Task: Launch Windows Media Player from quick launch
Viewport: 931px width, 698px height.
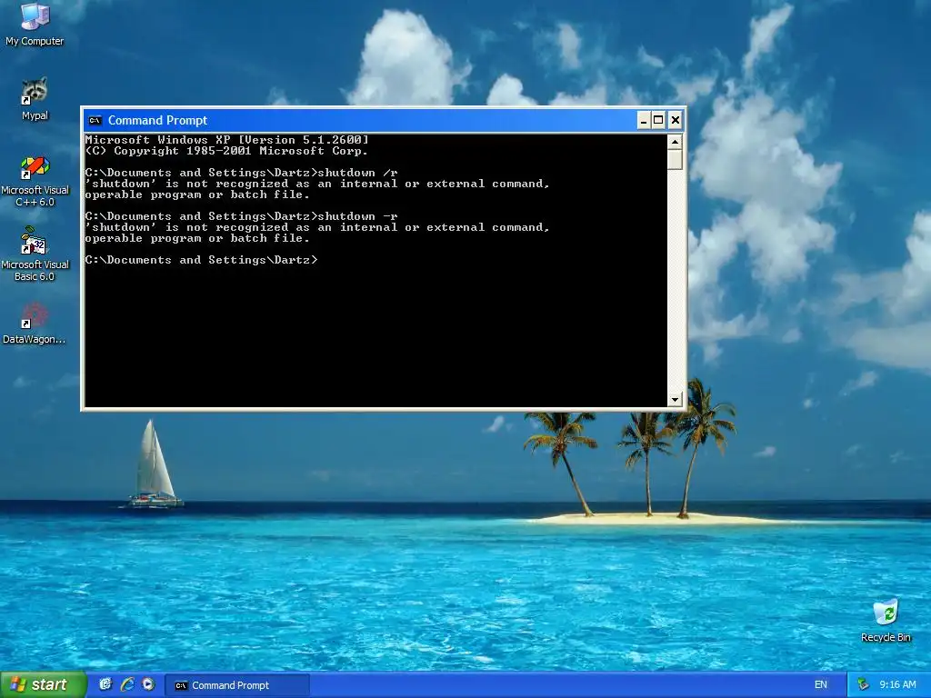Action: 148,684
